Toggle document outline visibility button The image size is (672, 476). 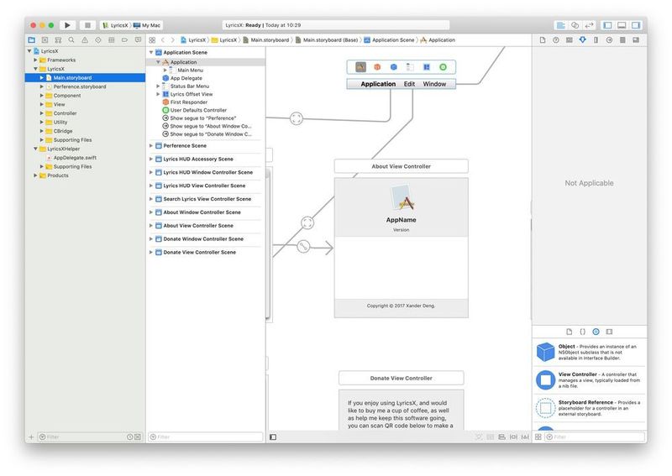point(273,437)
